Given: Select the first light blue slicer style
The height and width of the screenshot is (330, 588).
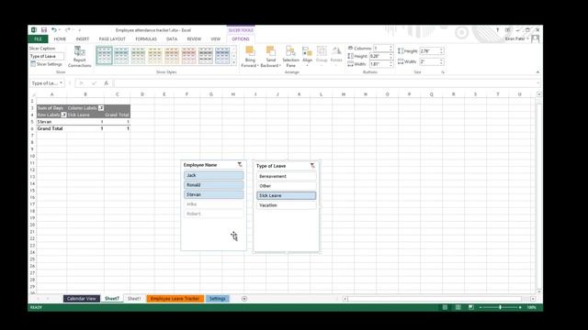Looking at the screenshot, I should (x=104, y=56).
